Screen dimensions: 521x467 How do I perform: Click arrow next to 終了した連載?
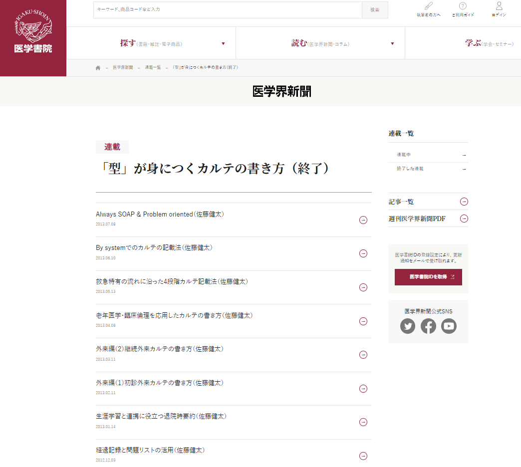tap(464, 169)
